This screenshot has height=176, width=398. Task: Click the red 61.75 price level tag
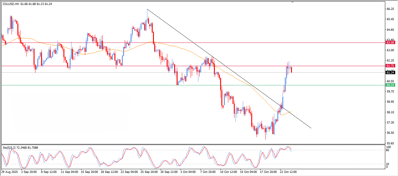pos(390,66)
